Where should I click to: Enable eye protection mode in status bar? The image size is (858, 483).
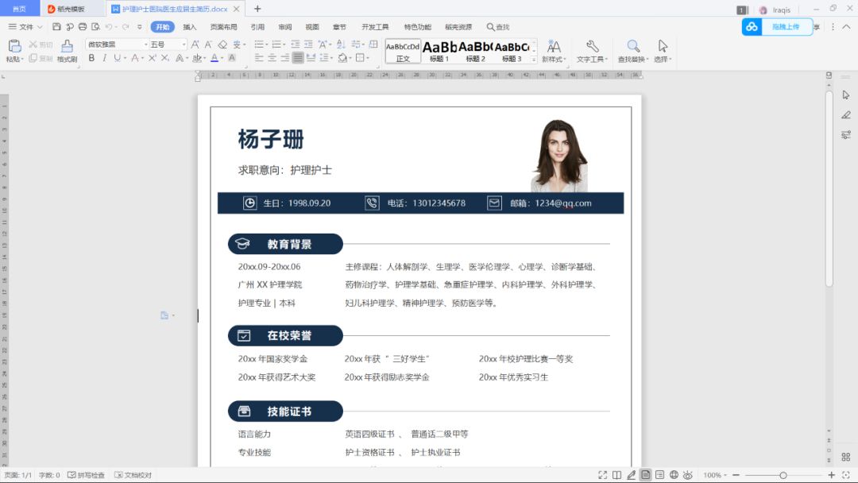[x=688, y=475]
